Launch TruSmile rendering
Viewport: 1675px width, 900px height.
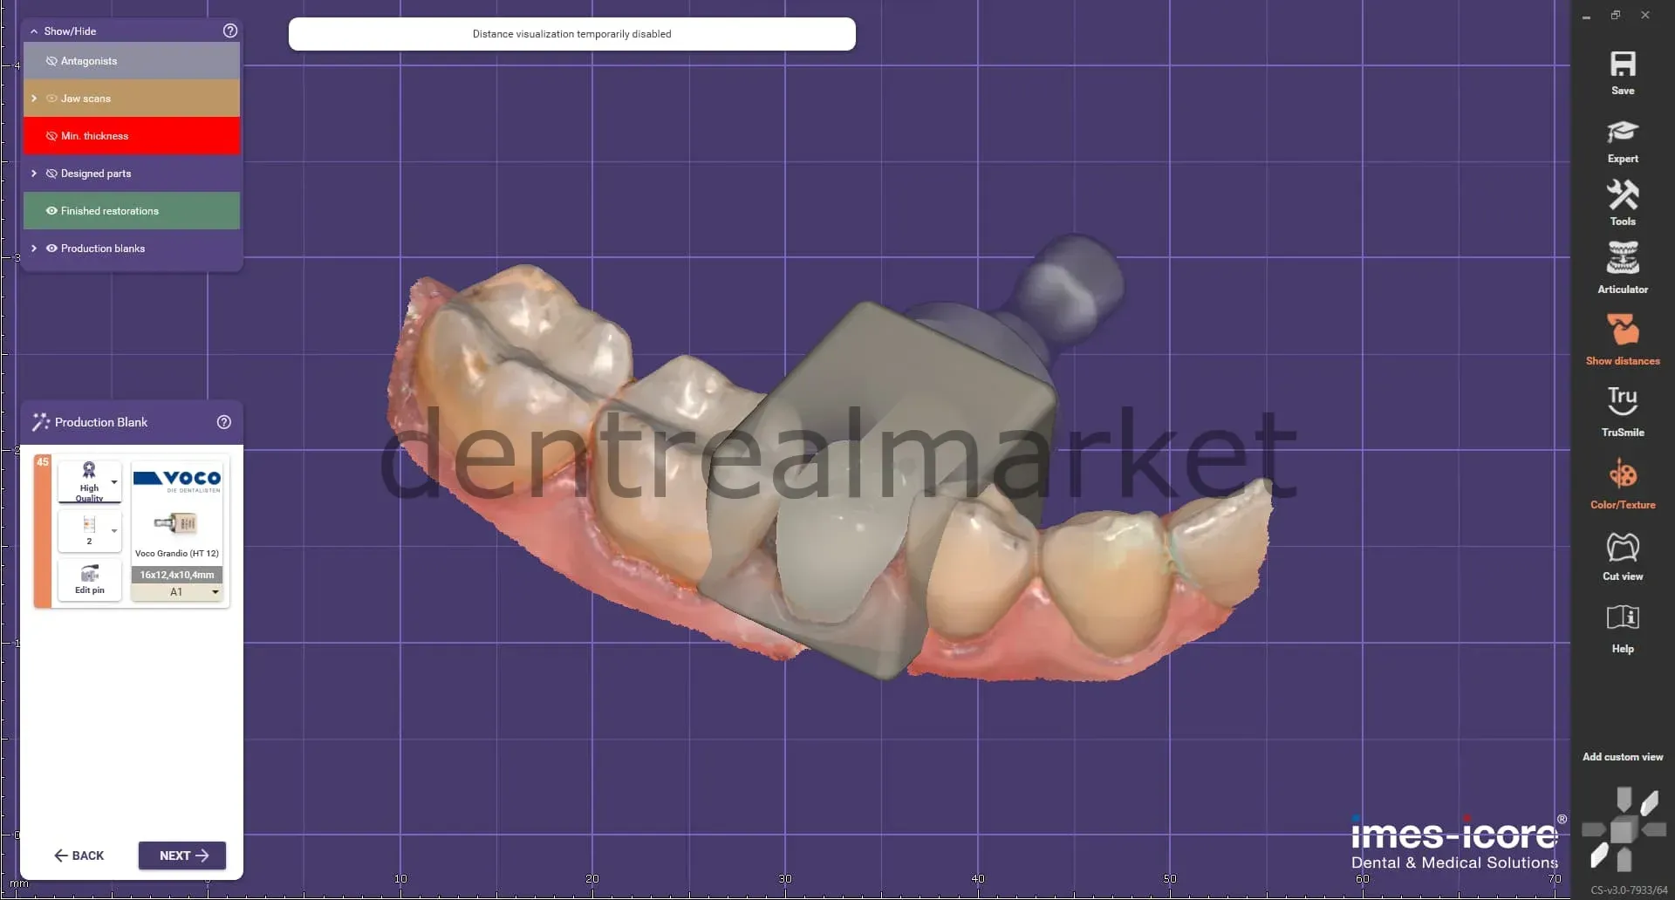coord(1623,401)
